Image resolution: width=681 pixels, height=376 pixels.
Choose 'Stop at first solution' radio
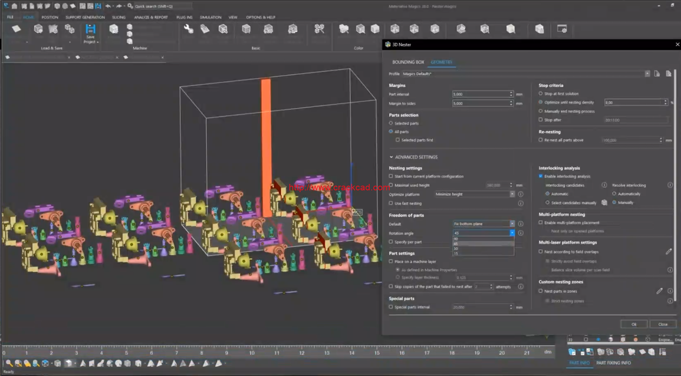point(540,93)
